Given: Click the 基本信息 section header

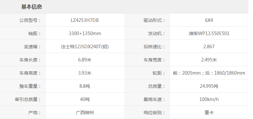Looking at the screenshot, I should point(32,7).
